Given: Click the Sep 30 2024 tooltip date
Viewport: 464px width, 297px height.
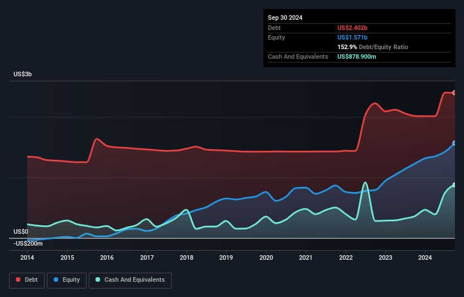Looking at the screenshot, I should click(x=285, y=18).
